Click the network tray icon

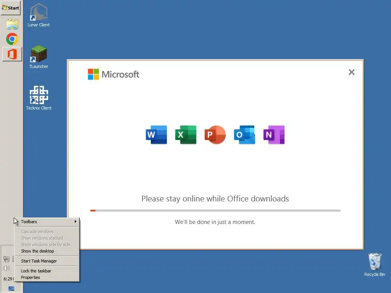tap(6, 259)
